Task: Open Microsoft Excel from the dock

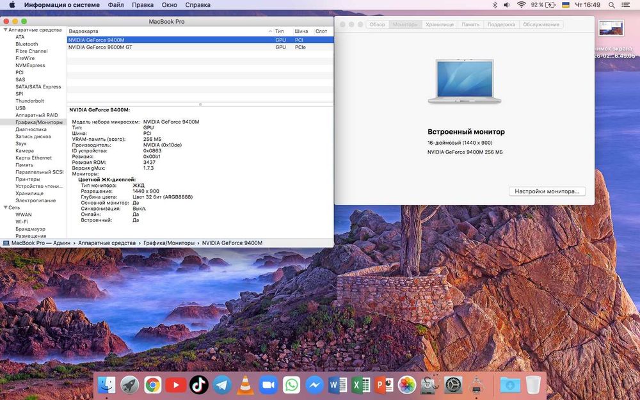Action: (361, 385)
